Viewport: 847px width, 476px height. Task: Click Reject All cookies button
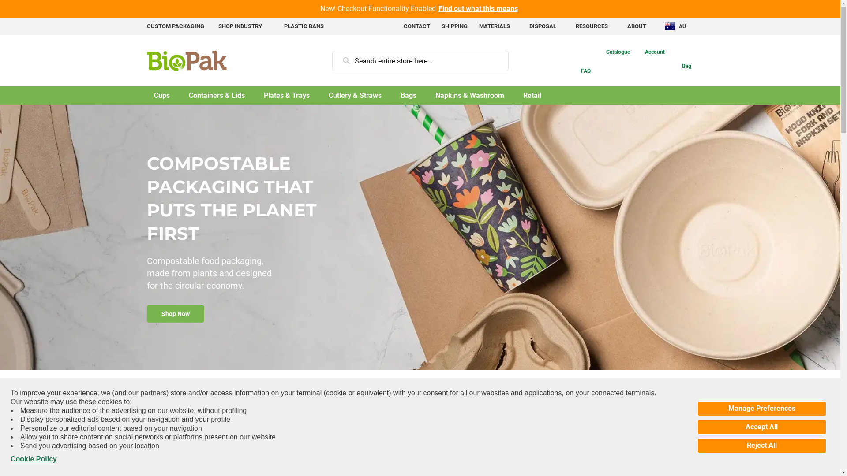(x=761, y=446)
